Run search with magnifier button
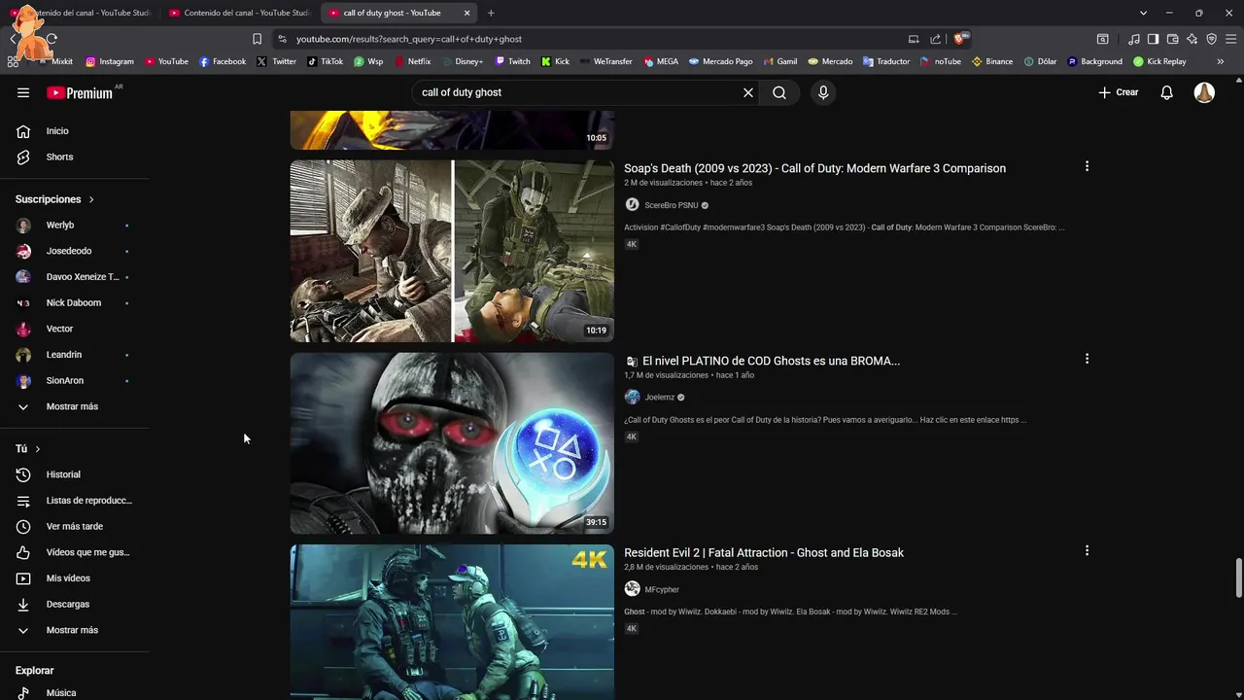This screenshot has width=1244, height=700. (779, 92)
